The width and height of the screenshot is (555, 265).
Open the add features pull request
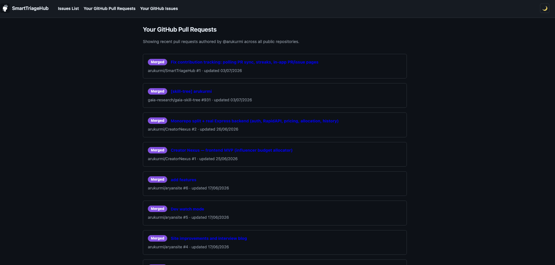tap(184, 180)
